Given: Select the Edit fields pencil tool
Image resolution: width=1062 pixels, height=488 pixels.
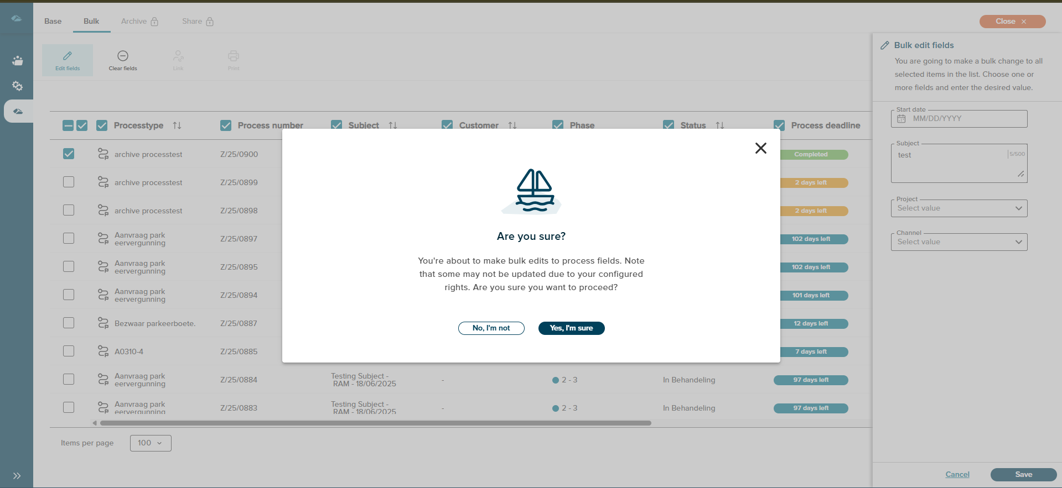Looking at the screenshot, I should (68, 60).
